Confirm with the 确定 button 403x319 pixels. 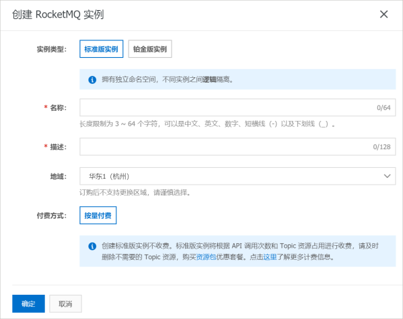click(28, 304)
